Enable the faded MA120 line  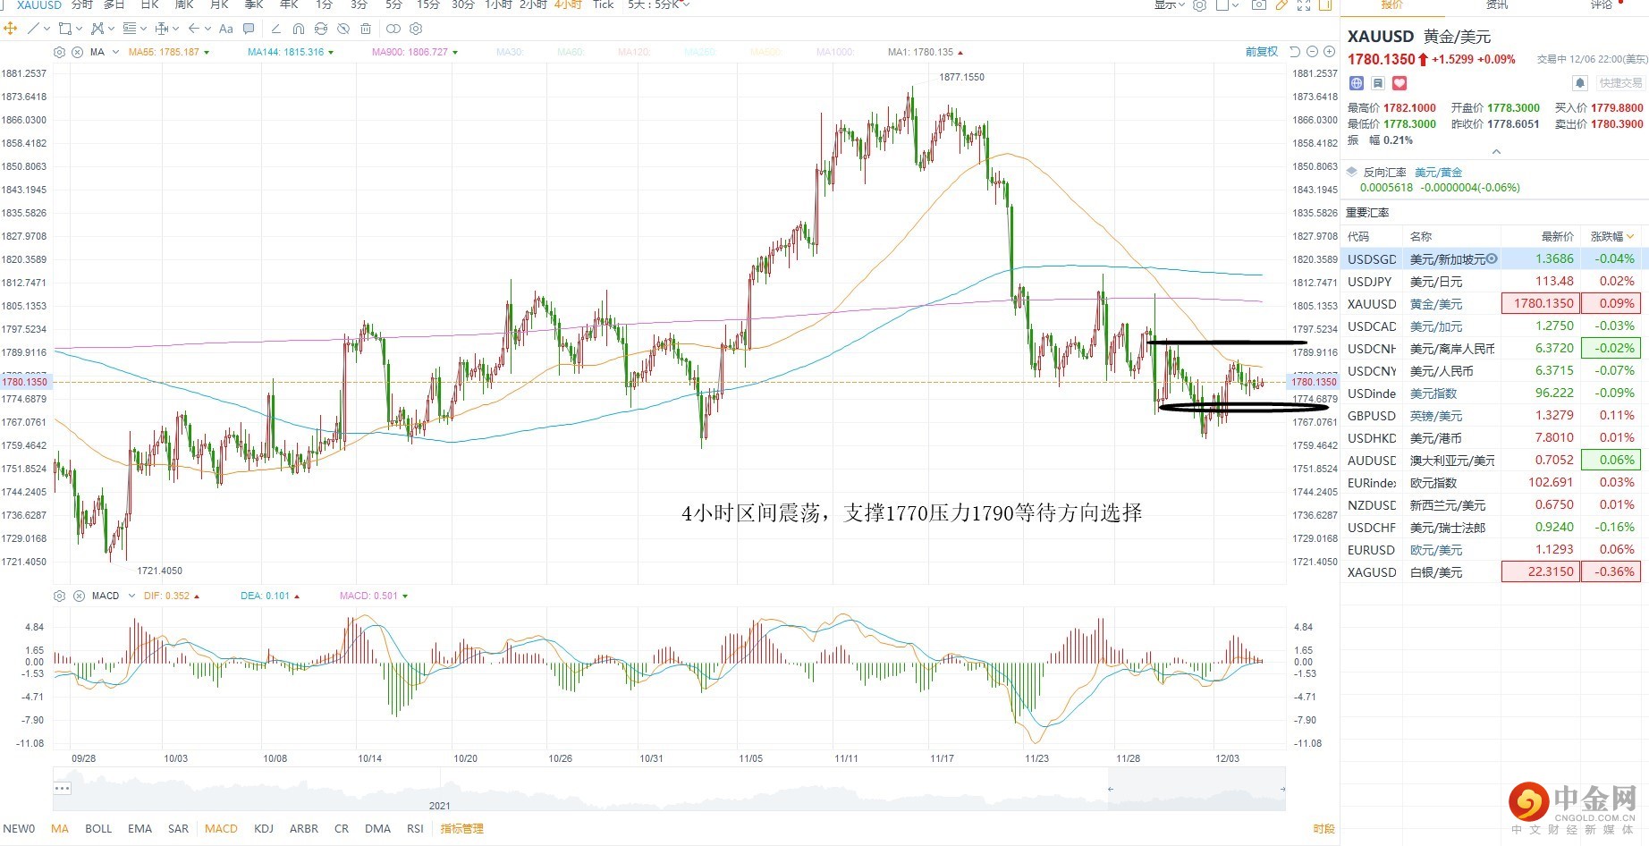pos(634,52)
